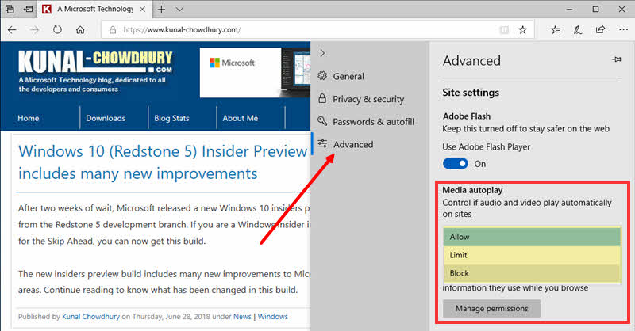The width and height of the screenshot is (635, 331).
Task: Choose Allow in Media autoplay list
Action: pyautogui.click(x=532, y=237)
